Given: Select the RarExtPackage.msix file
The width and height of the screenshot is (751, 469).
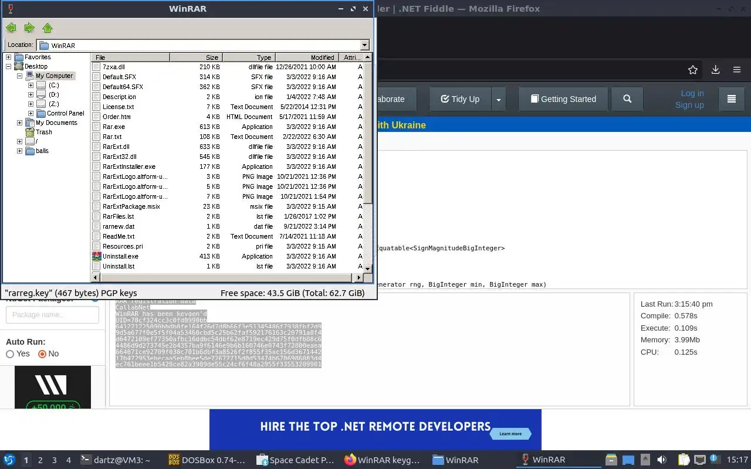Looking at the screenshot, I should tap(131, 206).
